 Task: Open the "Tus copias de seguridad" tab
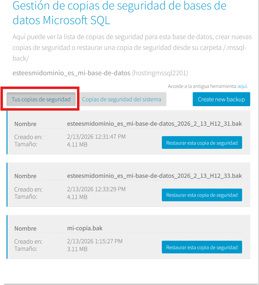pos(41,99)
